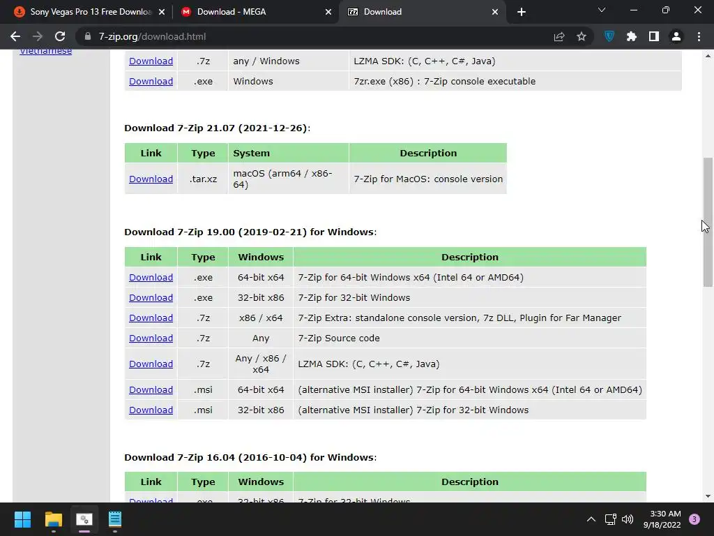
Task: Click the 'Download 7-Zip 21.07 (2021-12-26)' heading
Action: click(x=218, y=128)
